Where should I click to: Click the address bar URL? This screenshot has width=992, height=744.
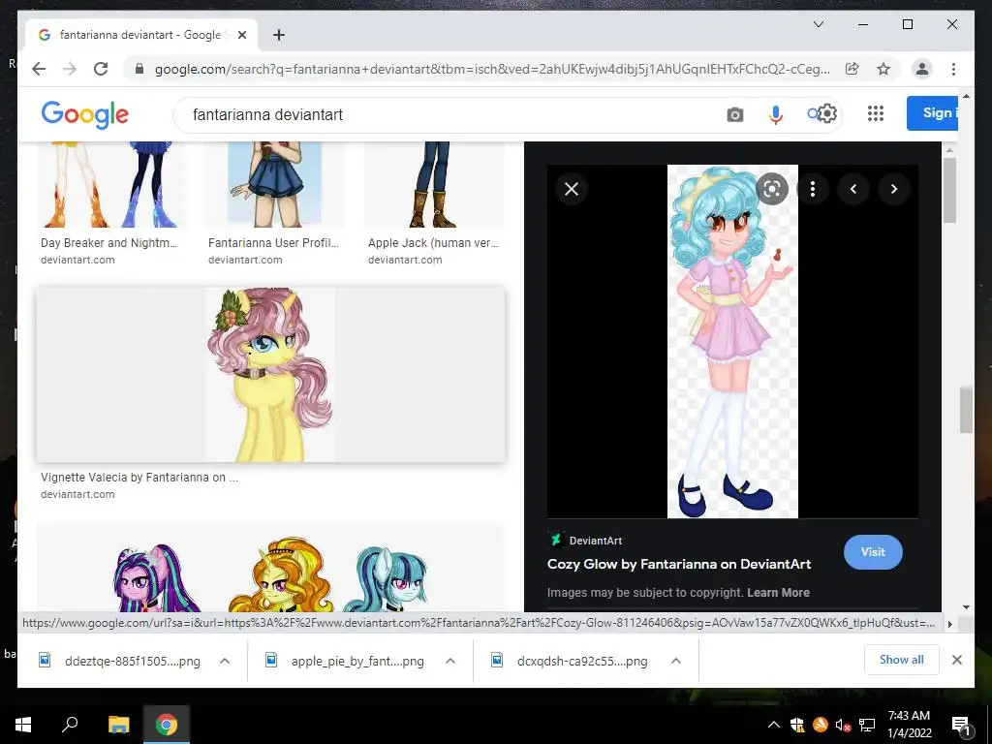pyautogui.click(x=492, y=69)
